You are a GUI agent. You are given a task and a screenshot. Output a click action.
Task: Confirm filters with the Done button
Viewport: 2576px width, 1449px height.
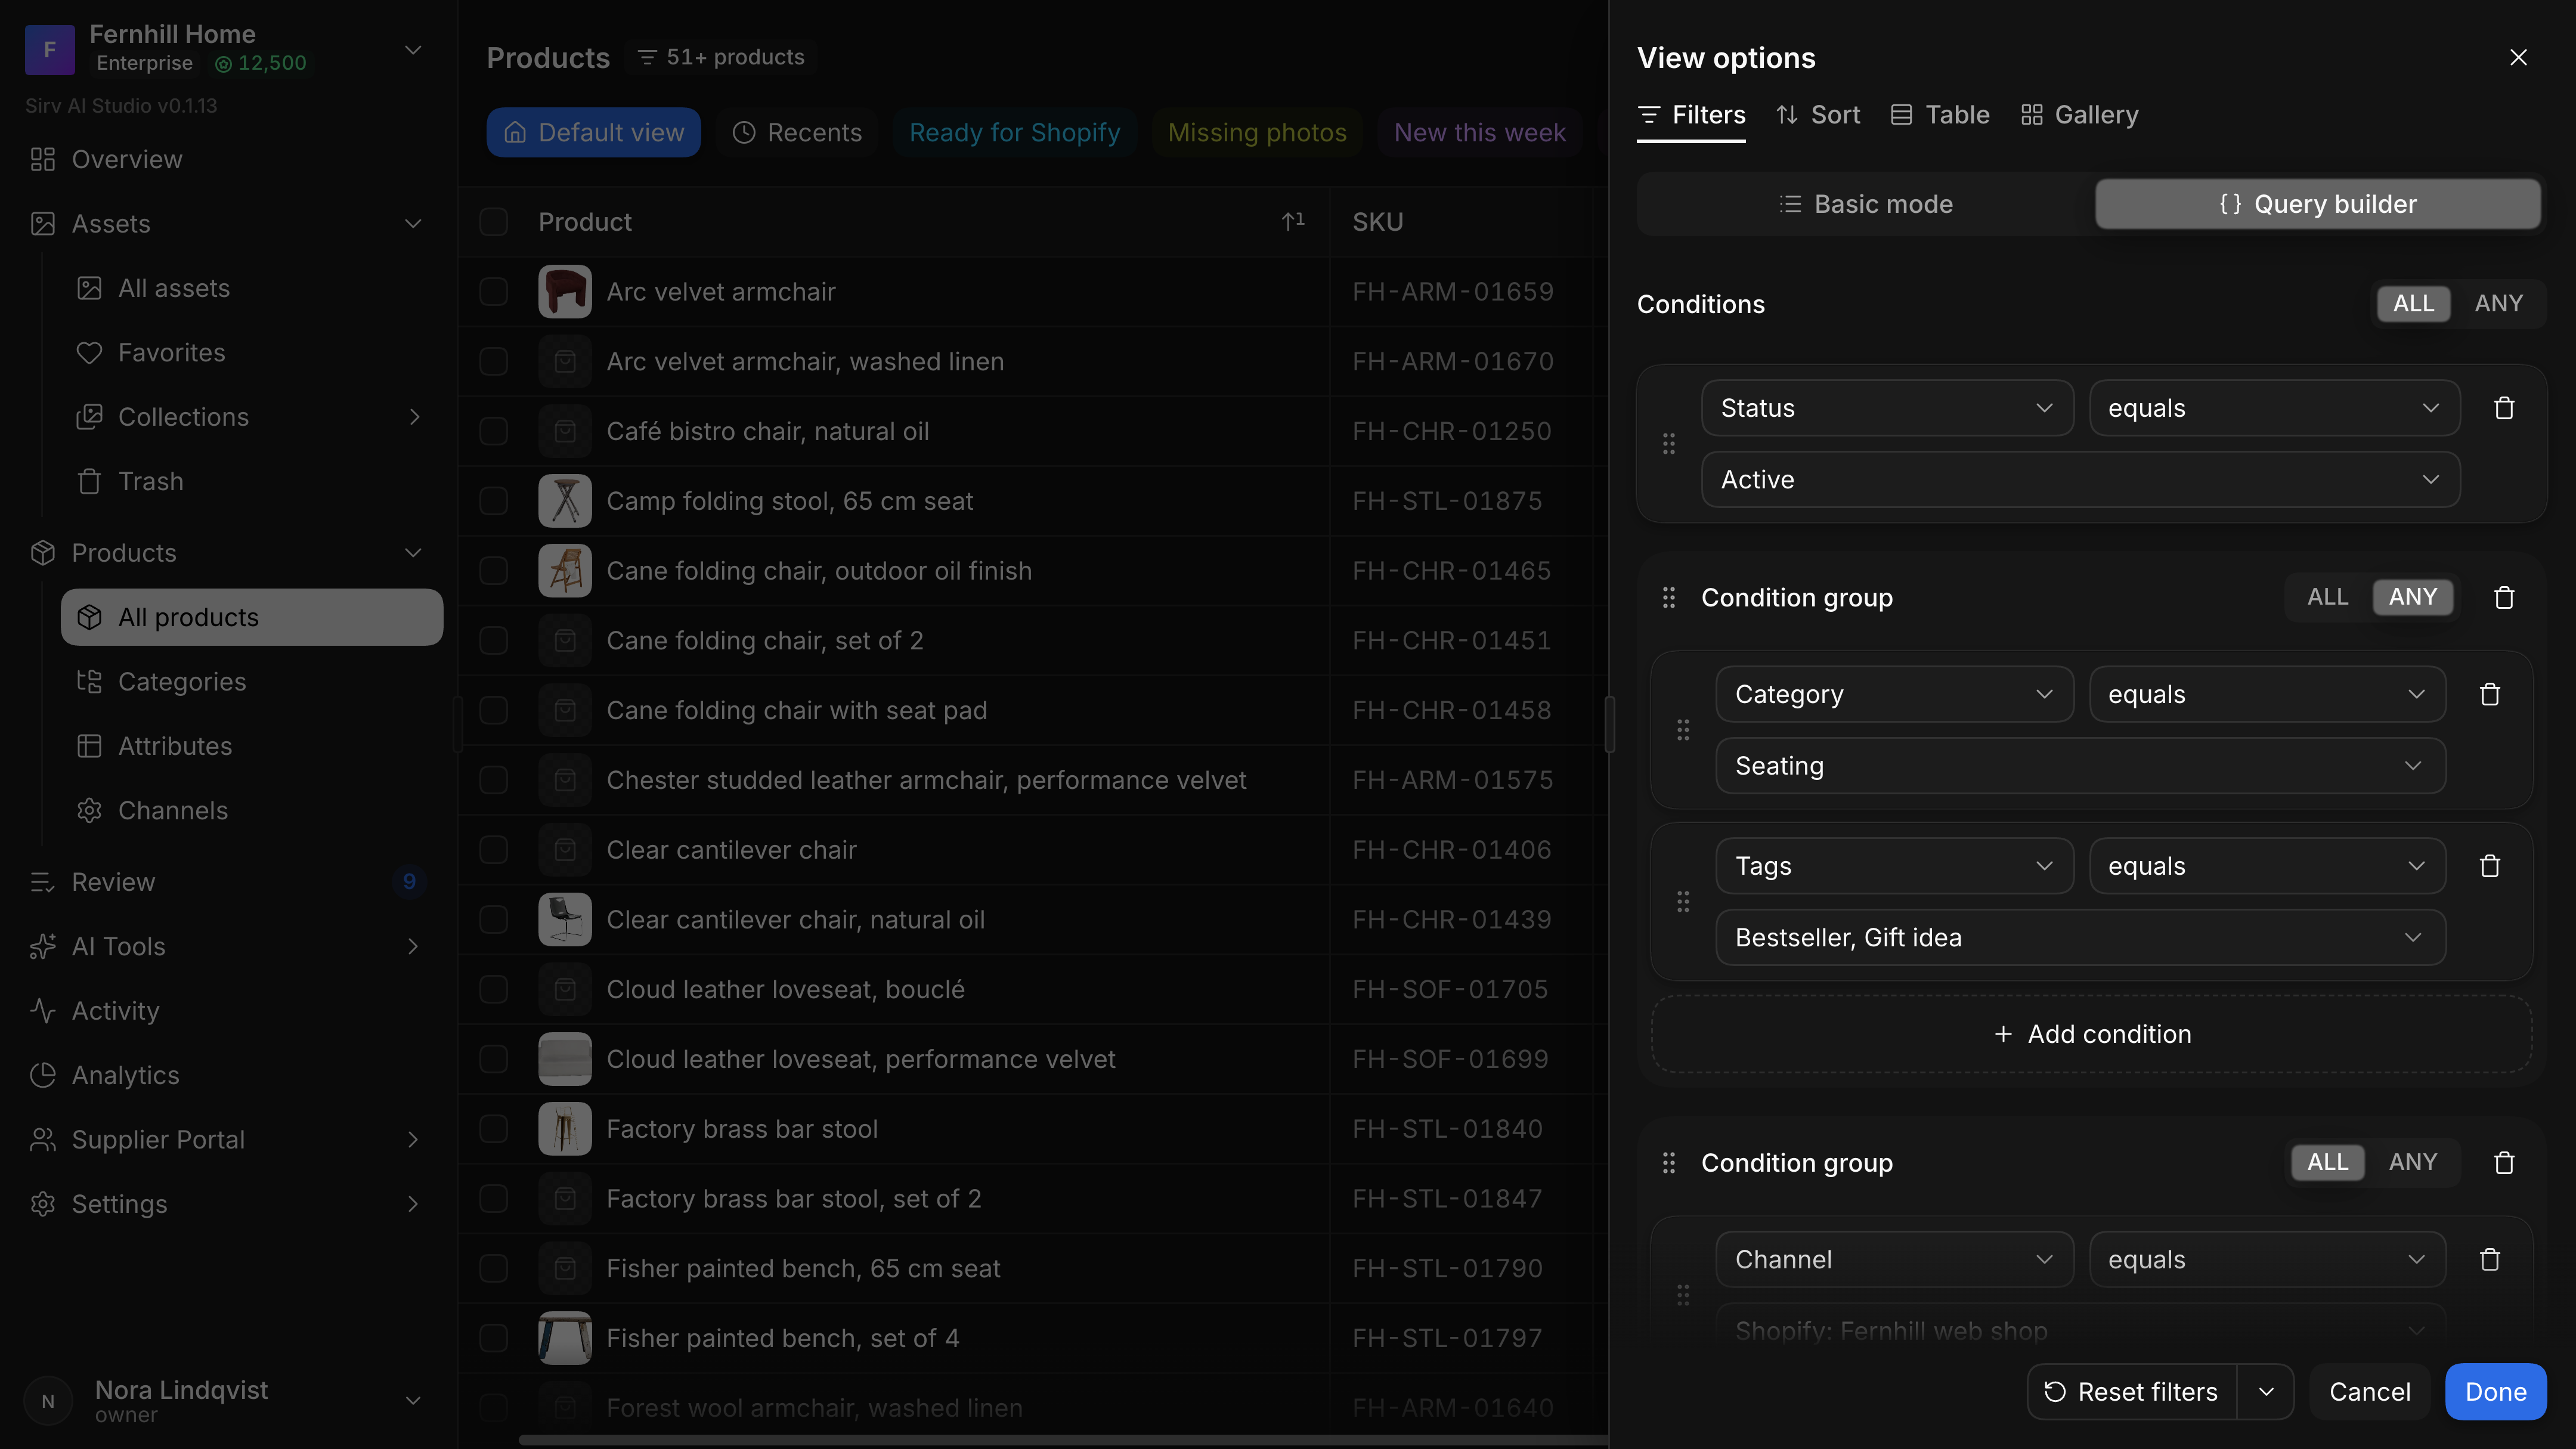click(2495, 1392)
